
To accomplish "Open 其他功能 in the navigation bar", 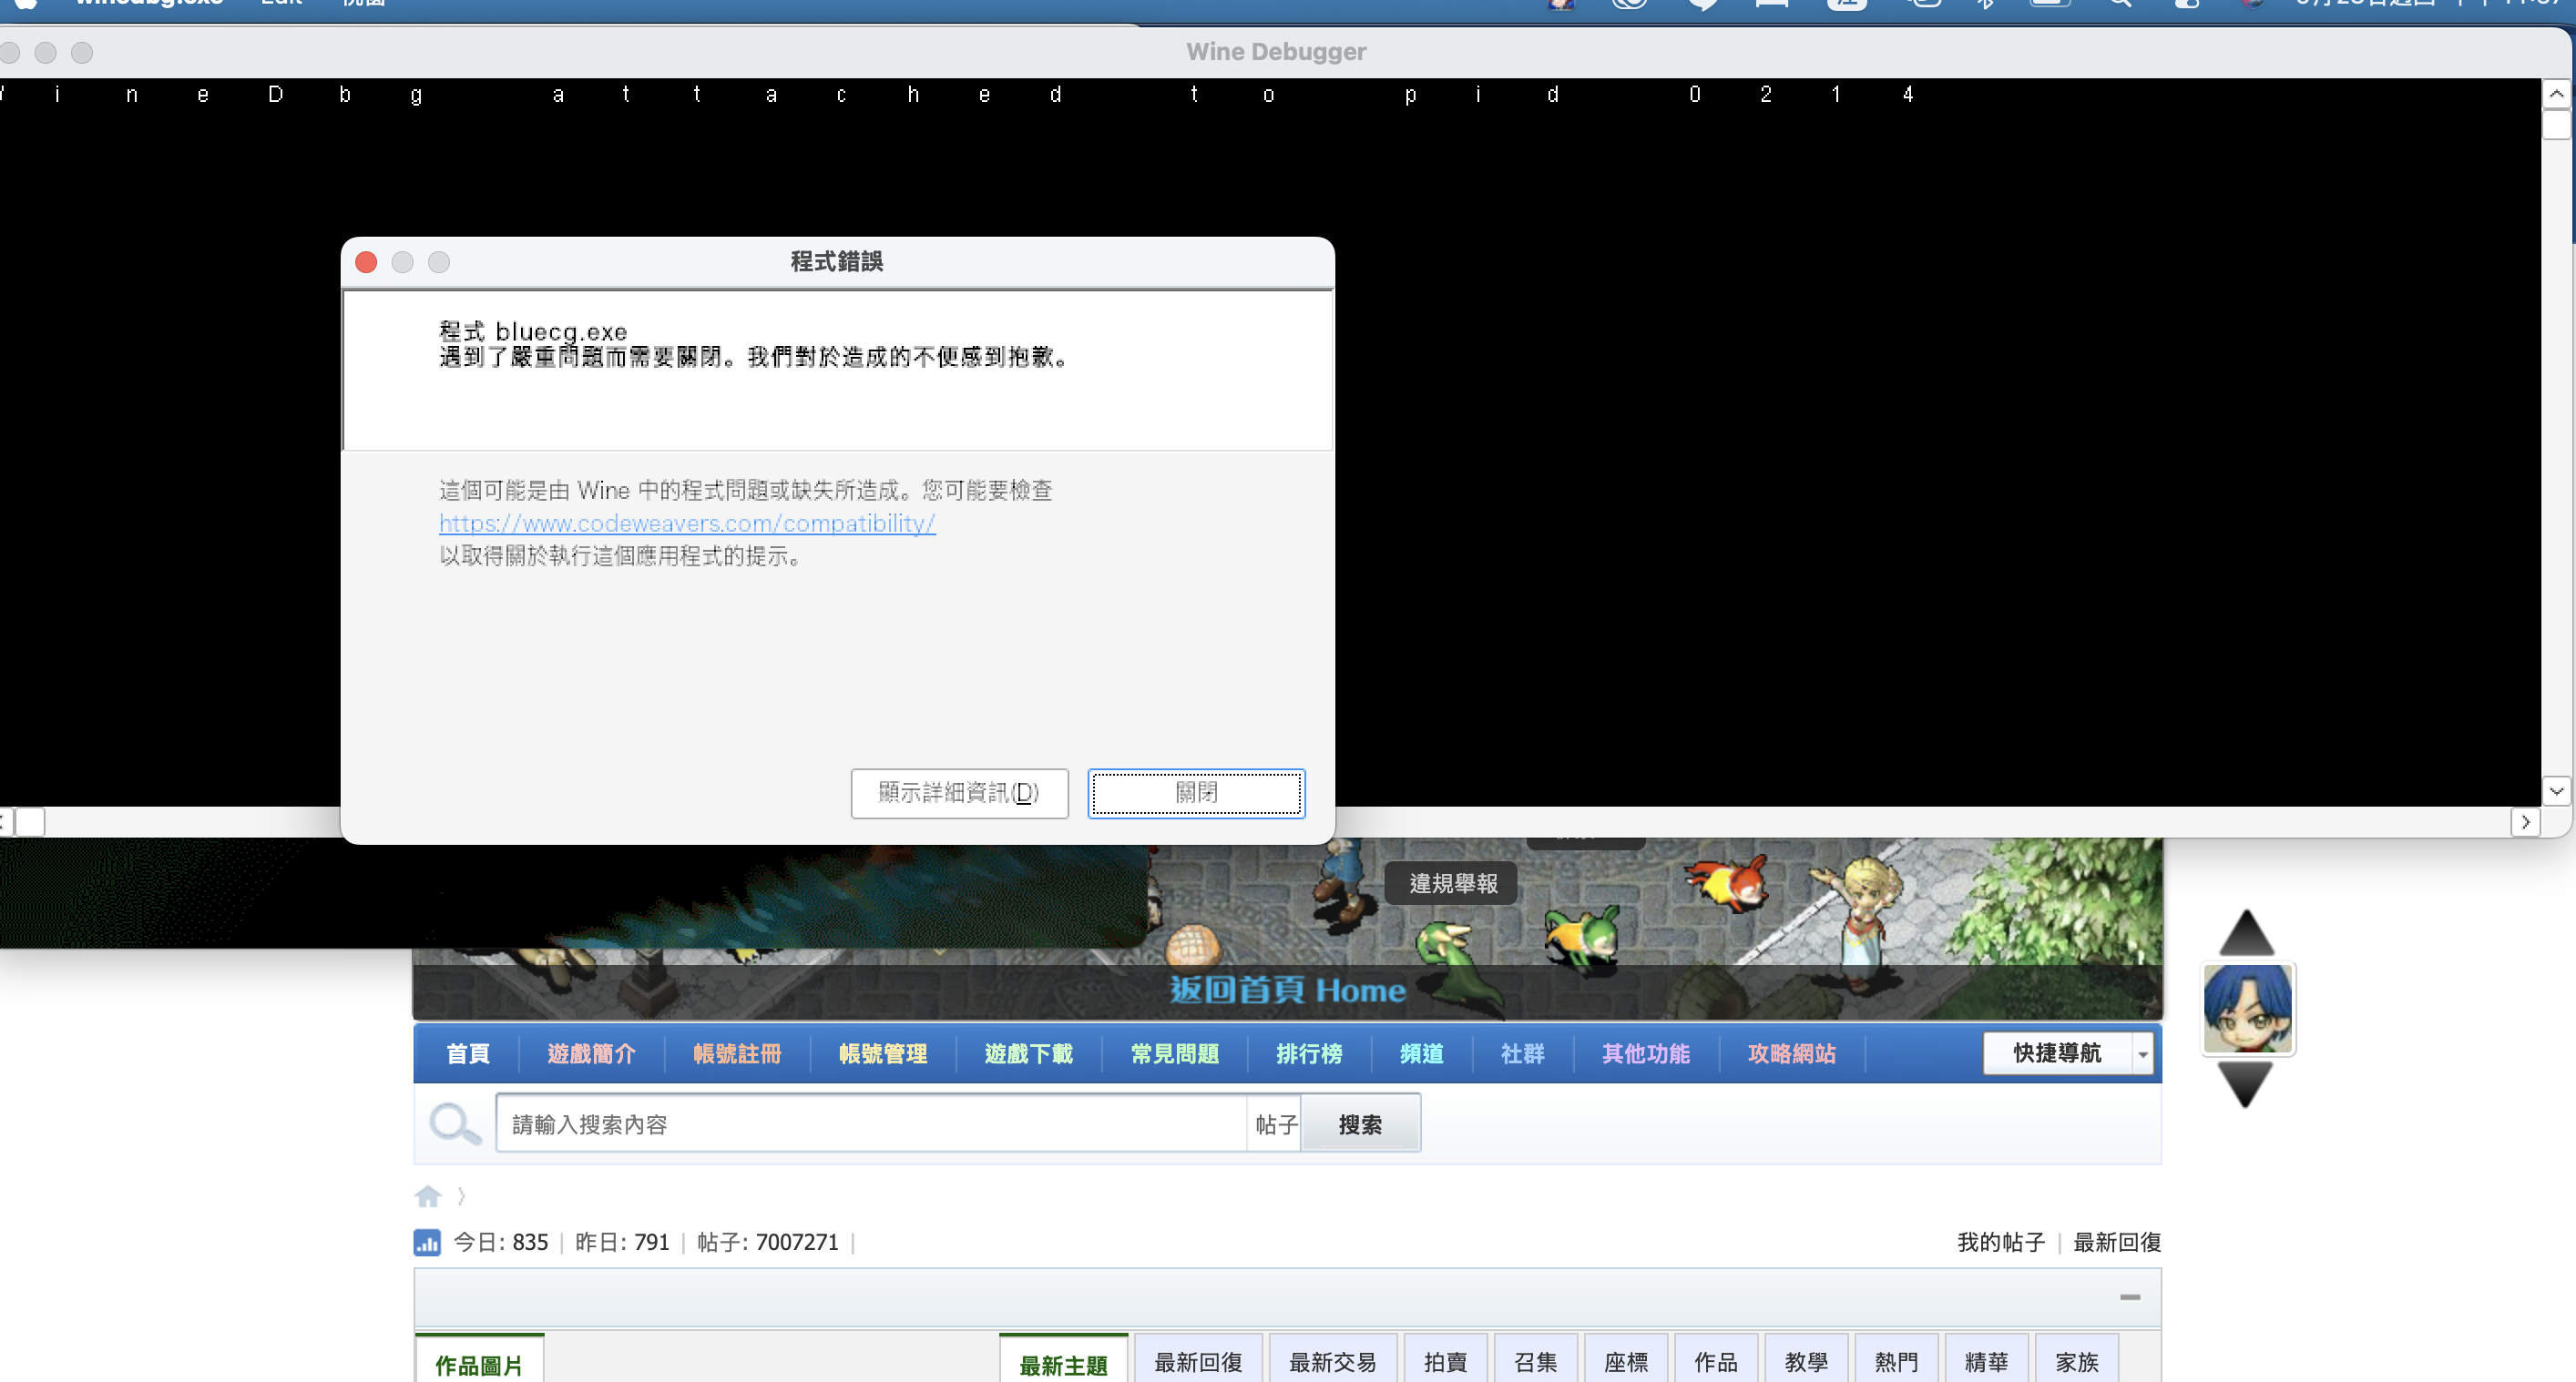I will (1646, 1053).
